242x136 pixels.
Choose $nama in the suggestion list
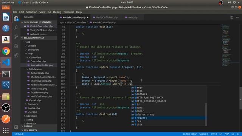pyautogui.click(x=168, y=108)
